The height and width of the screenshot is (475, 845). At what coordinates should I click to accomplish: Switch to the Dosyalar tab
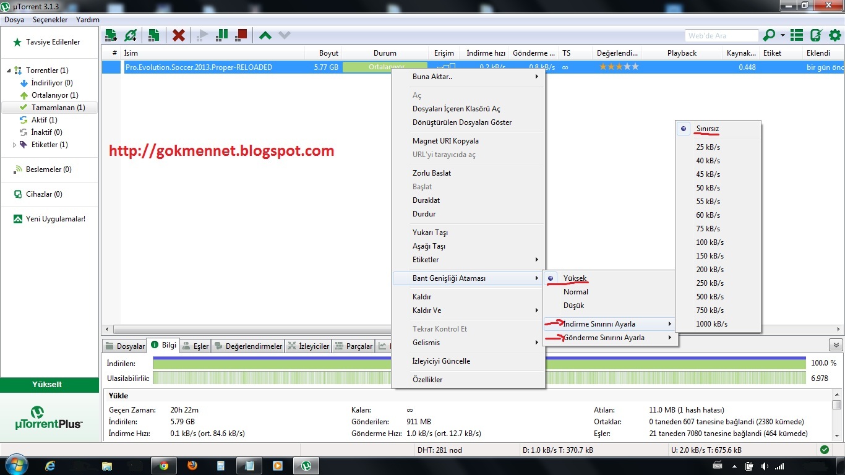coord(124,346)
